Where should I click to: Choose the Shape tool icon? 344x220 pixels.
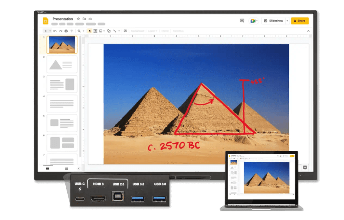pos(109,31)
